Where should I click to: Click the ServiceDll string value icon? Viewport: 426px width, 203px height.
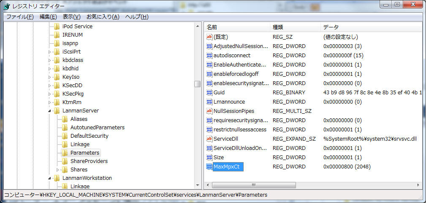click(x=209, y=139)
